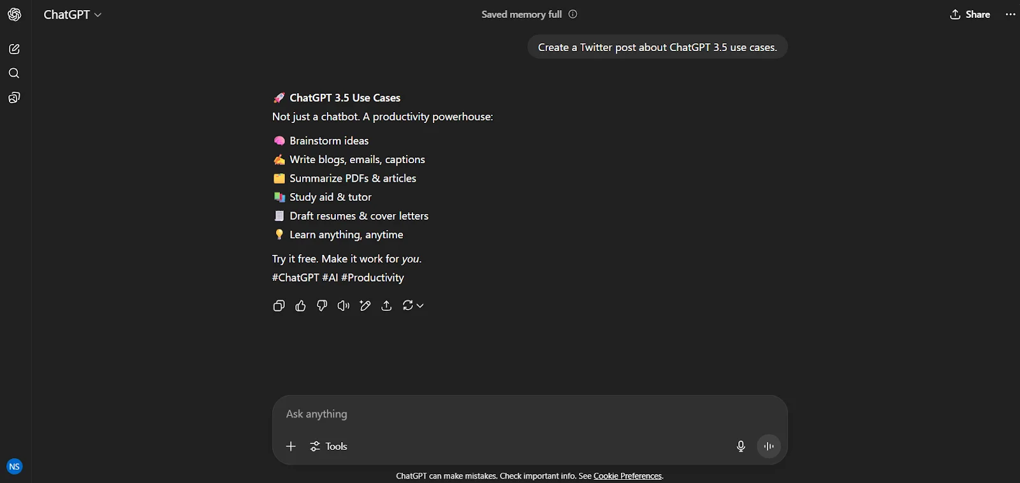
Task: Click the user message about Twitter post
Action: (657, 47)
